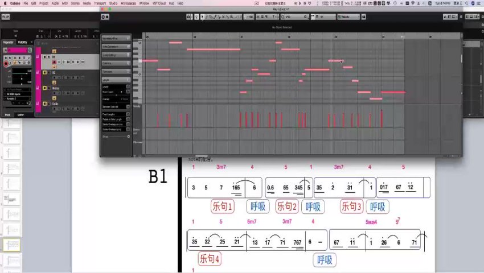484x273 pixels.
Task: Expand the Expression Map section
Action: coord(116,39)
